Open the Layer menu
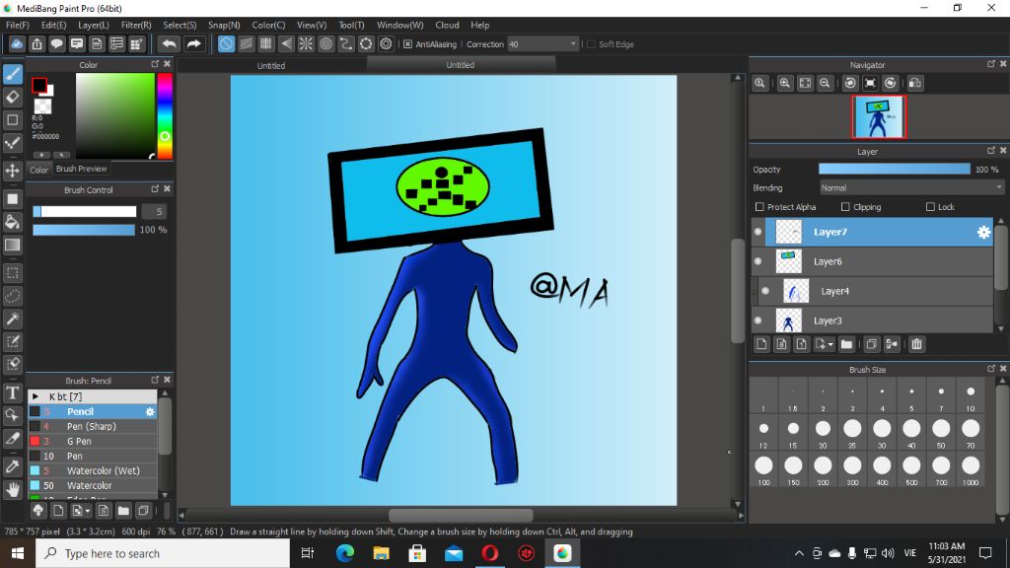The image size is (1010, 568). (94, 25)
